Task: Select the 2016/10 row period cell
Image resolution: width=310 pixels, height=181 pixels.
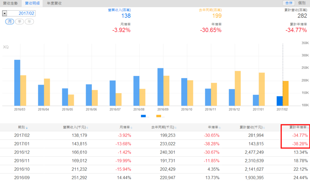Action: [x=22, y=169]
